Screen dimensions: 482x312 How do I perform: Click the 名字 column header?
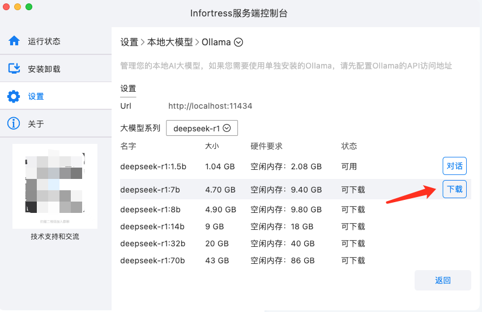click(x=128, y=146)
